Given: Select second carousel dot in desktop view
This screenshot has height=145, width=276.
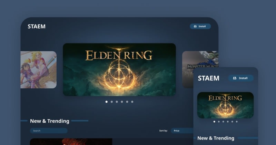Looking at the screenshot, I should coord(111,101).
